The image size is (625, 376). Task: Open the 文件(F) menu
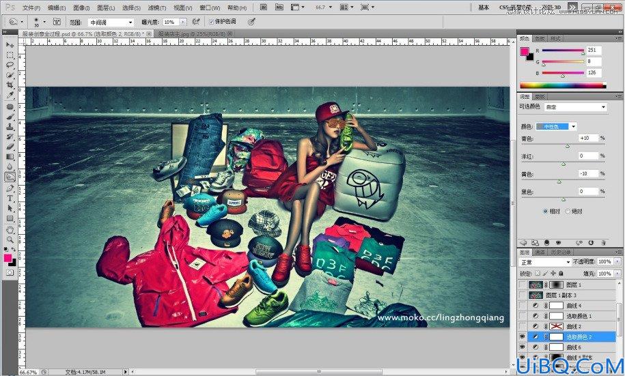(31, 8)
